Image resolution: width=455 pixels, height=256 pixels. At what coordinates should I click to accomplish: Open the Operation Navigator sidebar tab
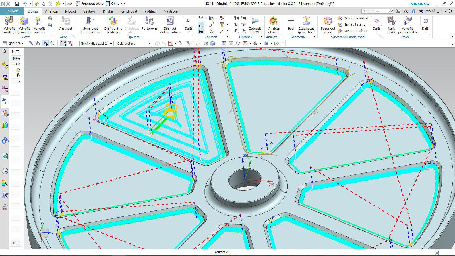click(5, 101)
